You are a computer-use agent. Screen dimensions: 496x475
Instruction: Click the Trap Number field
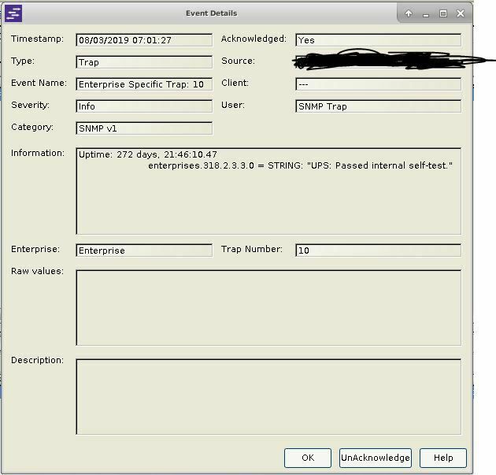[x=378, y=250]
